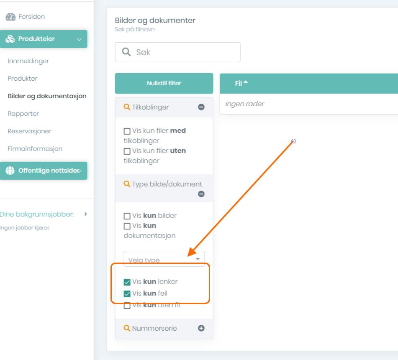
Task: Check Vis kun filer uten tilkoblinger
Action: [127, 151]
